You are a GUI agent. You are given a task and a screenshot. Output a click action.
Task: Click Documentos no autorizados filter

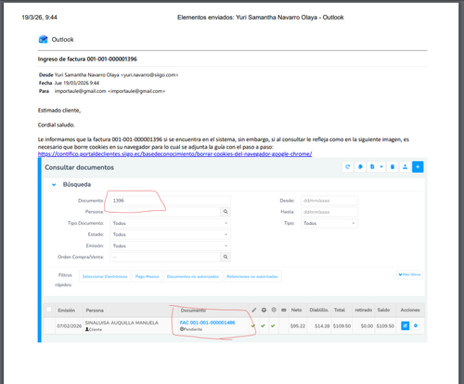pos(193,276)
